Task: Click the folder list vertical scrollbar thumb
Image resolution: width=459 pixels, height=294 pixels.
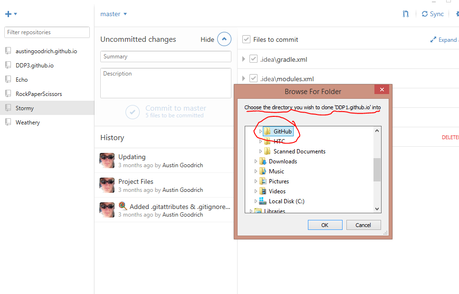Action: click(377, 170)
